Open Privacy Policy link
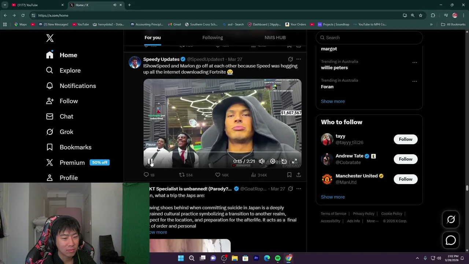The width and height of the screenshot is (469, 264). pos(363,214)
